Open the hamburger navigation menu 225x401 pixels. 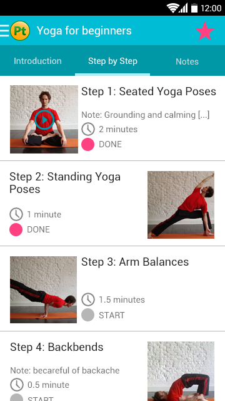click(4, 31)
